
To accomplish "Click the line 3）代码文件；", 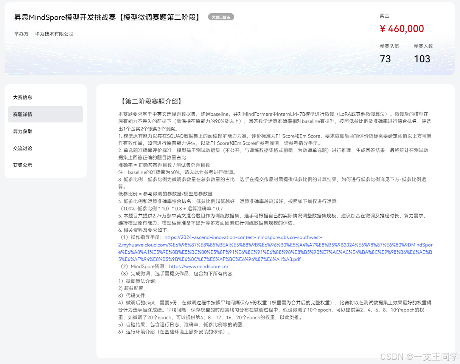I will 132,295.
